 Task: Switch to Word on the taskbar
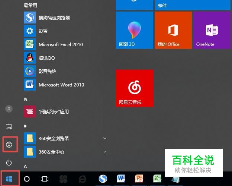[x=121, y=179]
